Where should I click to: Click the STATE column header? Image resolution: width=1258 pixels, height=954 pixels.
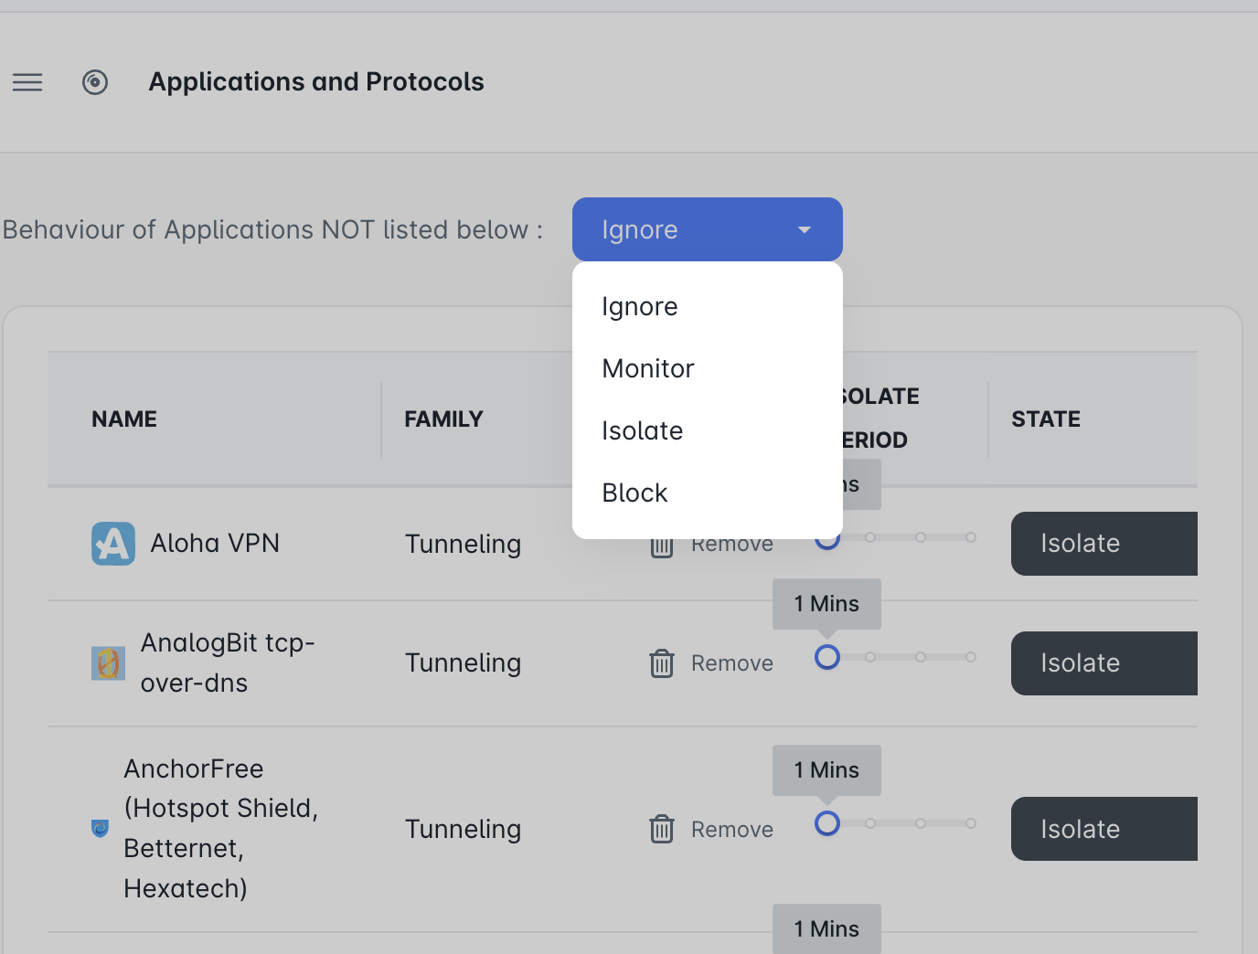(x=1046, y=419)
